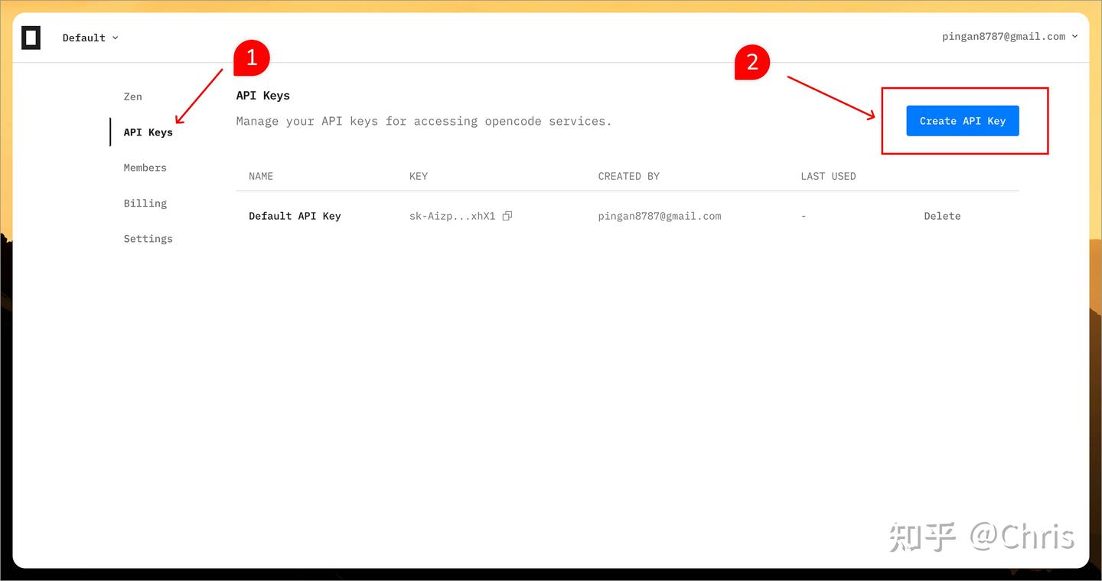Open the Default workspace dropdown
The image size is (1102, 581).
90,38
